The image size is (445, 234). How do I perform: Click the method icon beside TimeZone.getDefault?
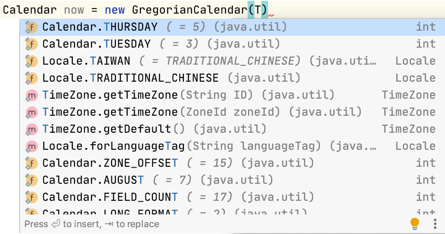click(x=31, y=129)
